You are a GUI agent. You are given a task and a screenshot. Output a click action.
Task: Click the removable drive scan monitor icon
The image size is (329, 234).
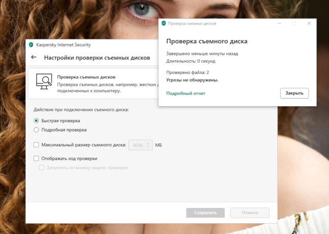coord(44,81)
